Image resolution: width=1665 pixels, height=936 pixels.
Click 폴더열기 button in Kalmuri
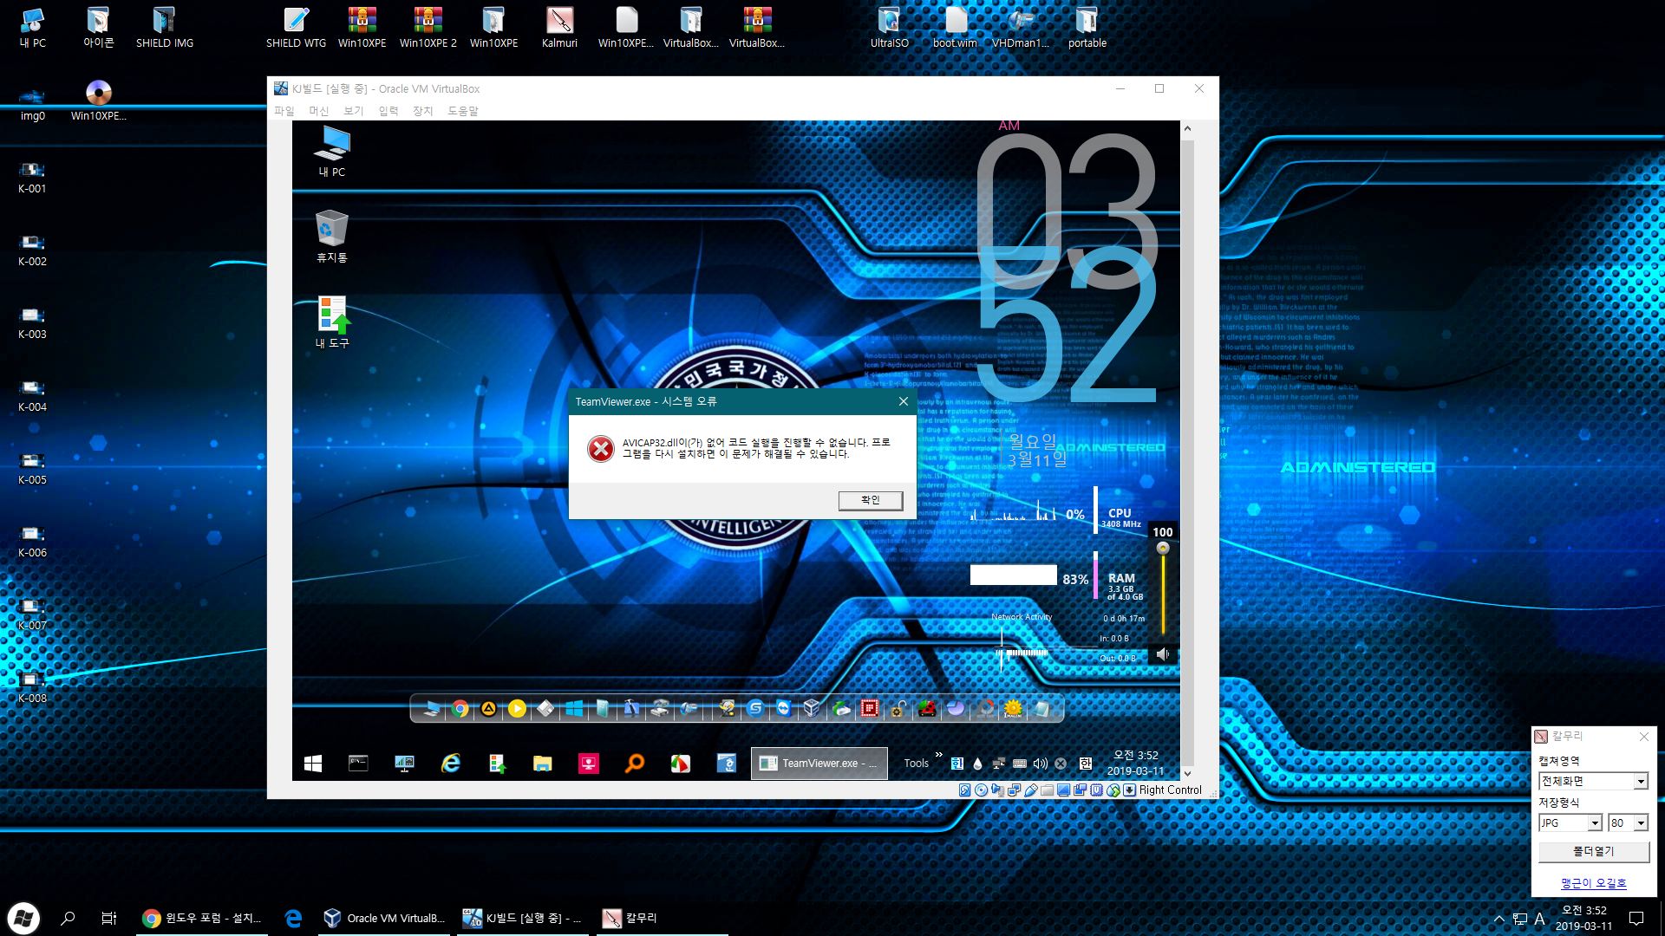click(x=1594, y=852)
